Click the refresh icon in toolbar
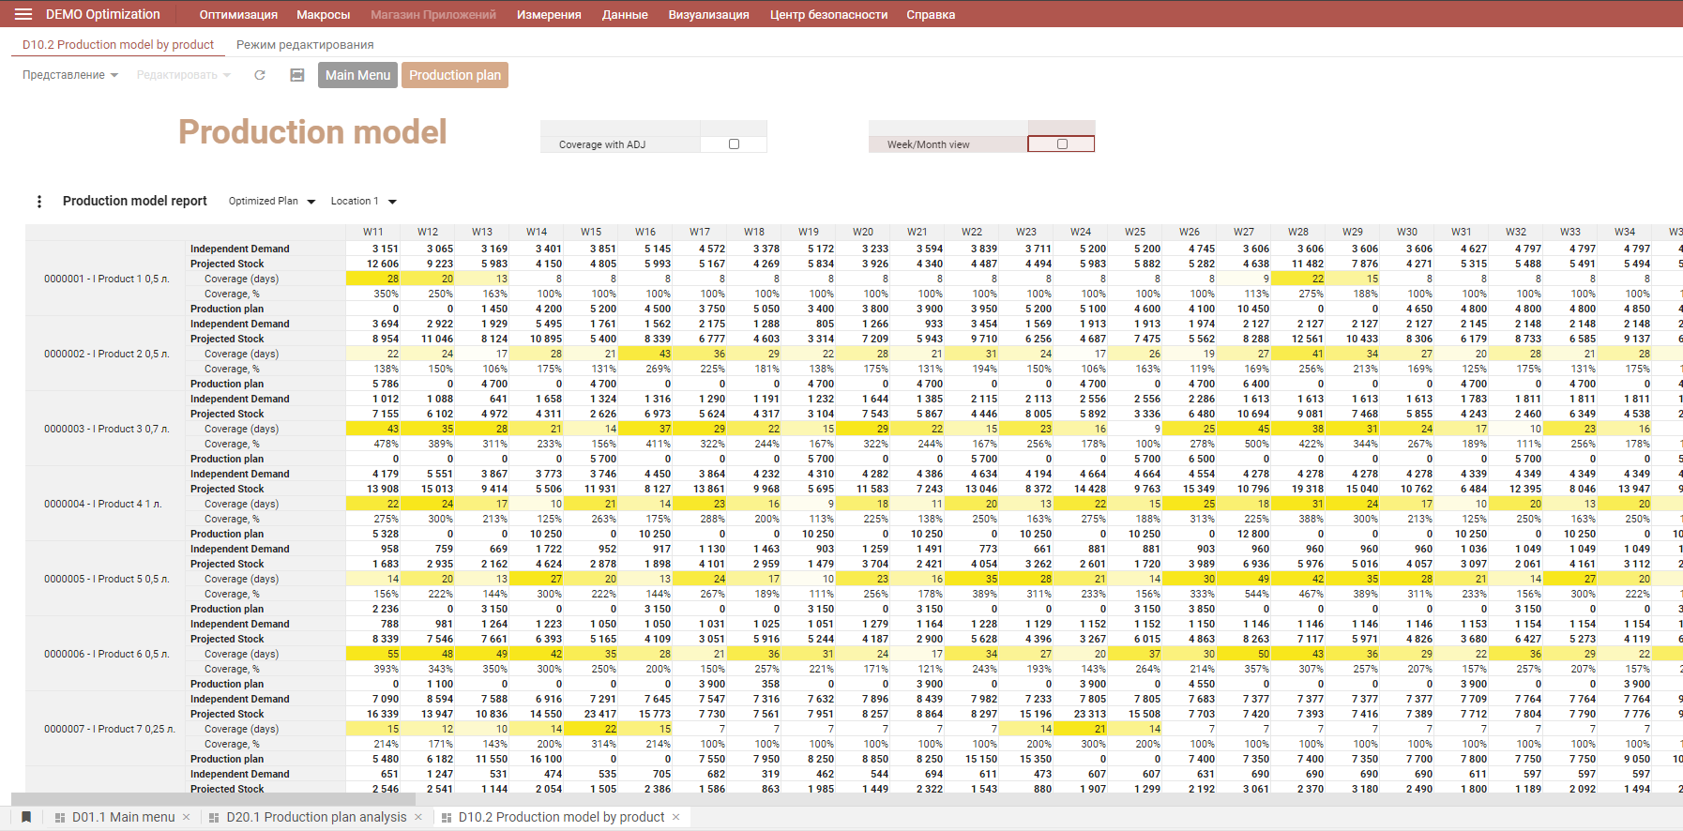Viewport: 1683px width, 831px height. click(x=260, y=75)
